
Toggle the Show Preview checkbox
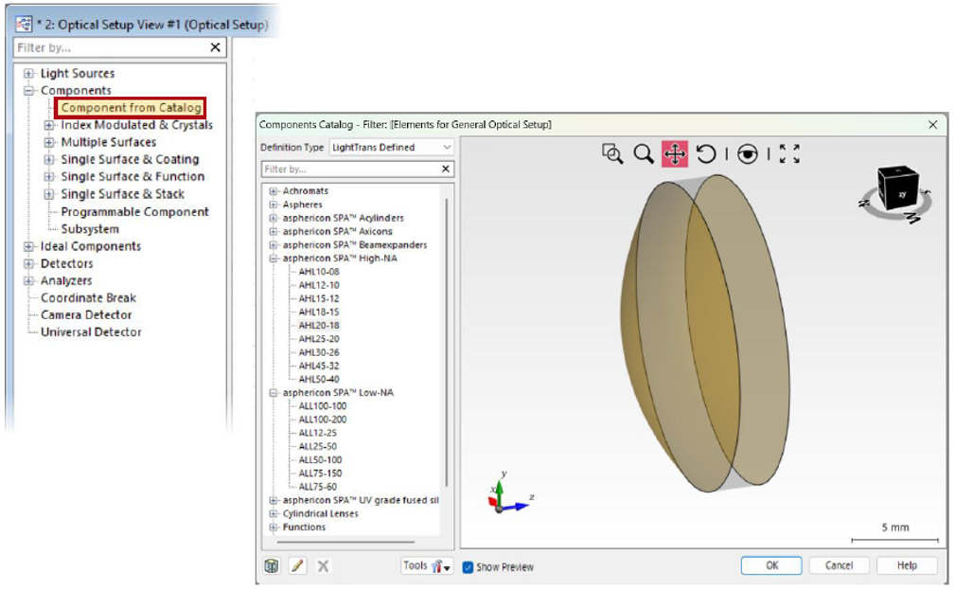[x=468, y=567]
